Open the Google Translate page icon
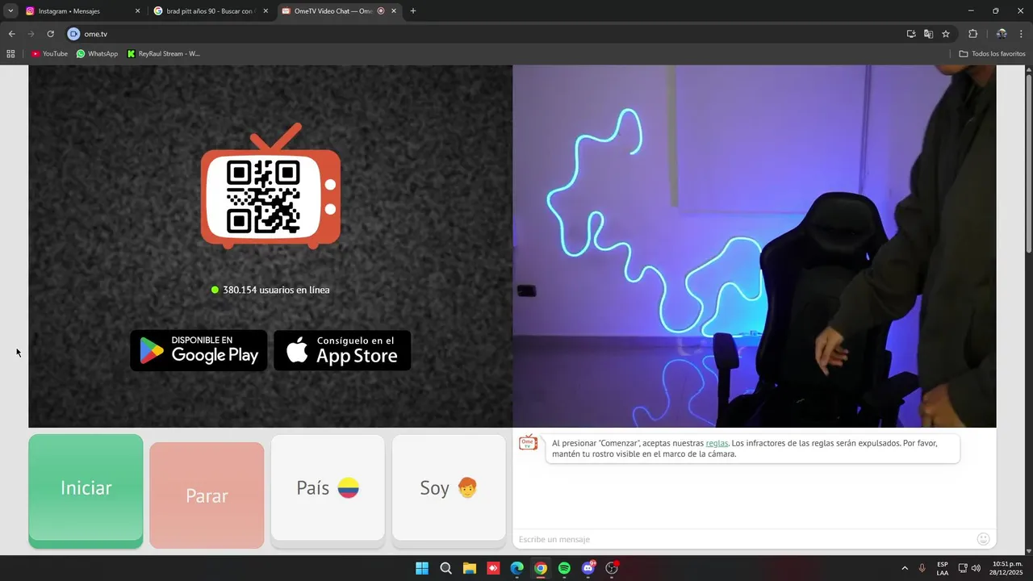 coord(928,34)
